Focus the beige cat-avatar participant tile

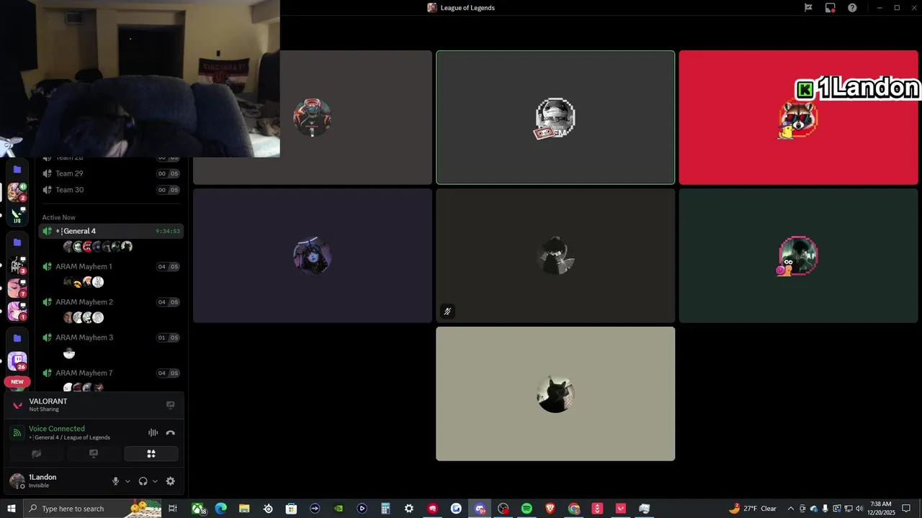555,394
